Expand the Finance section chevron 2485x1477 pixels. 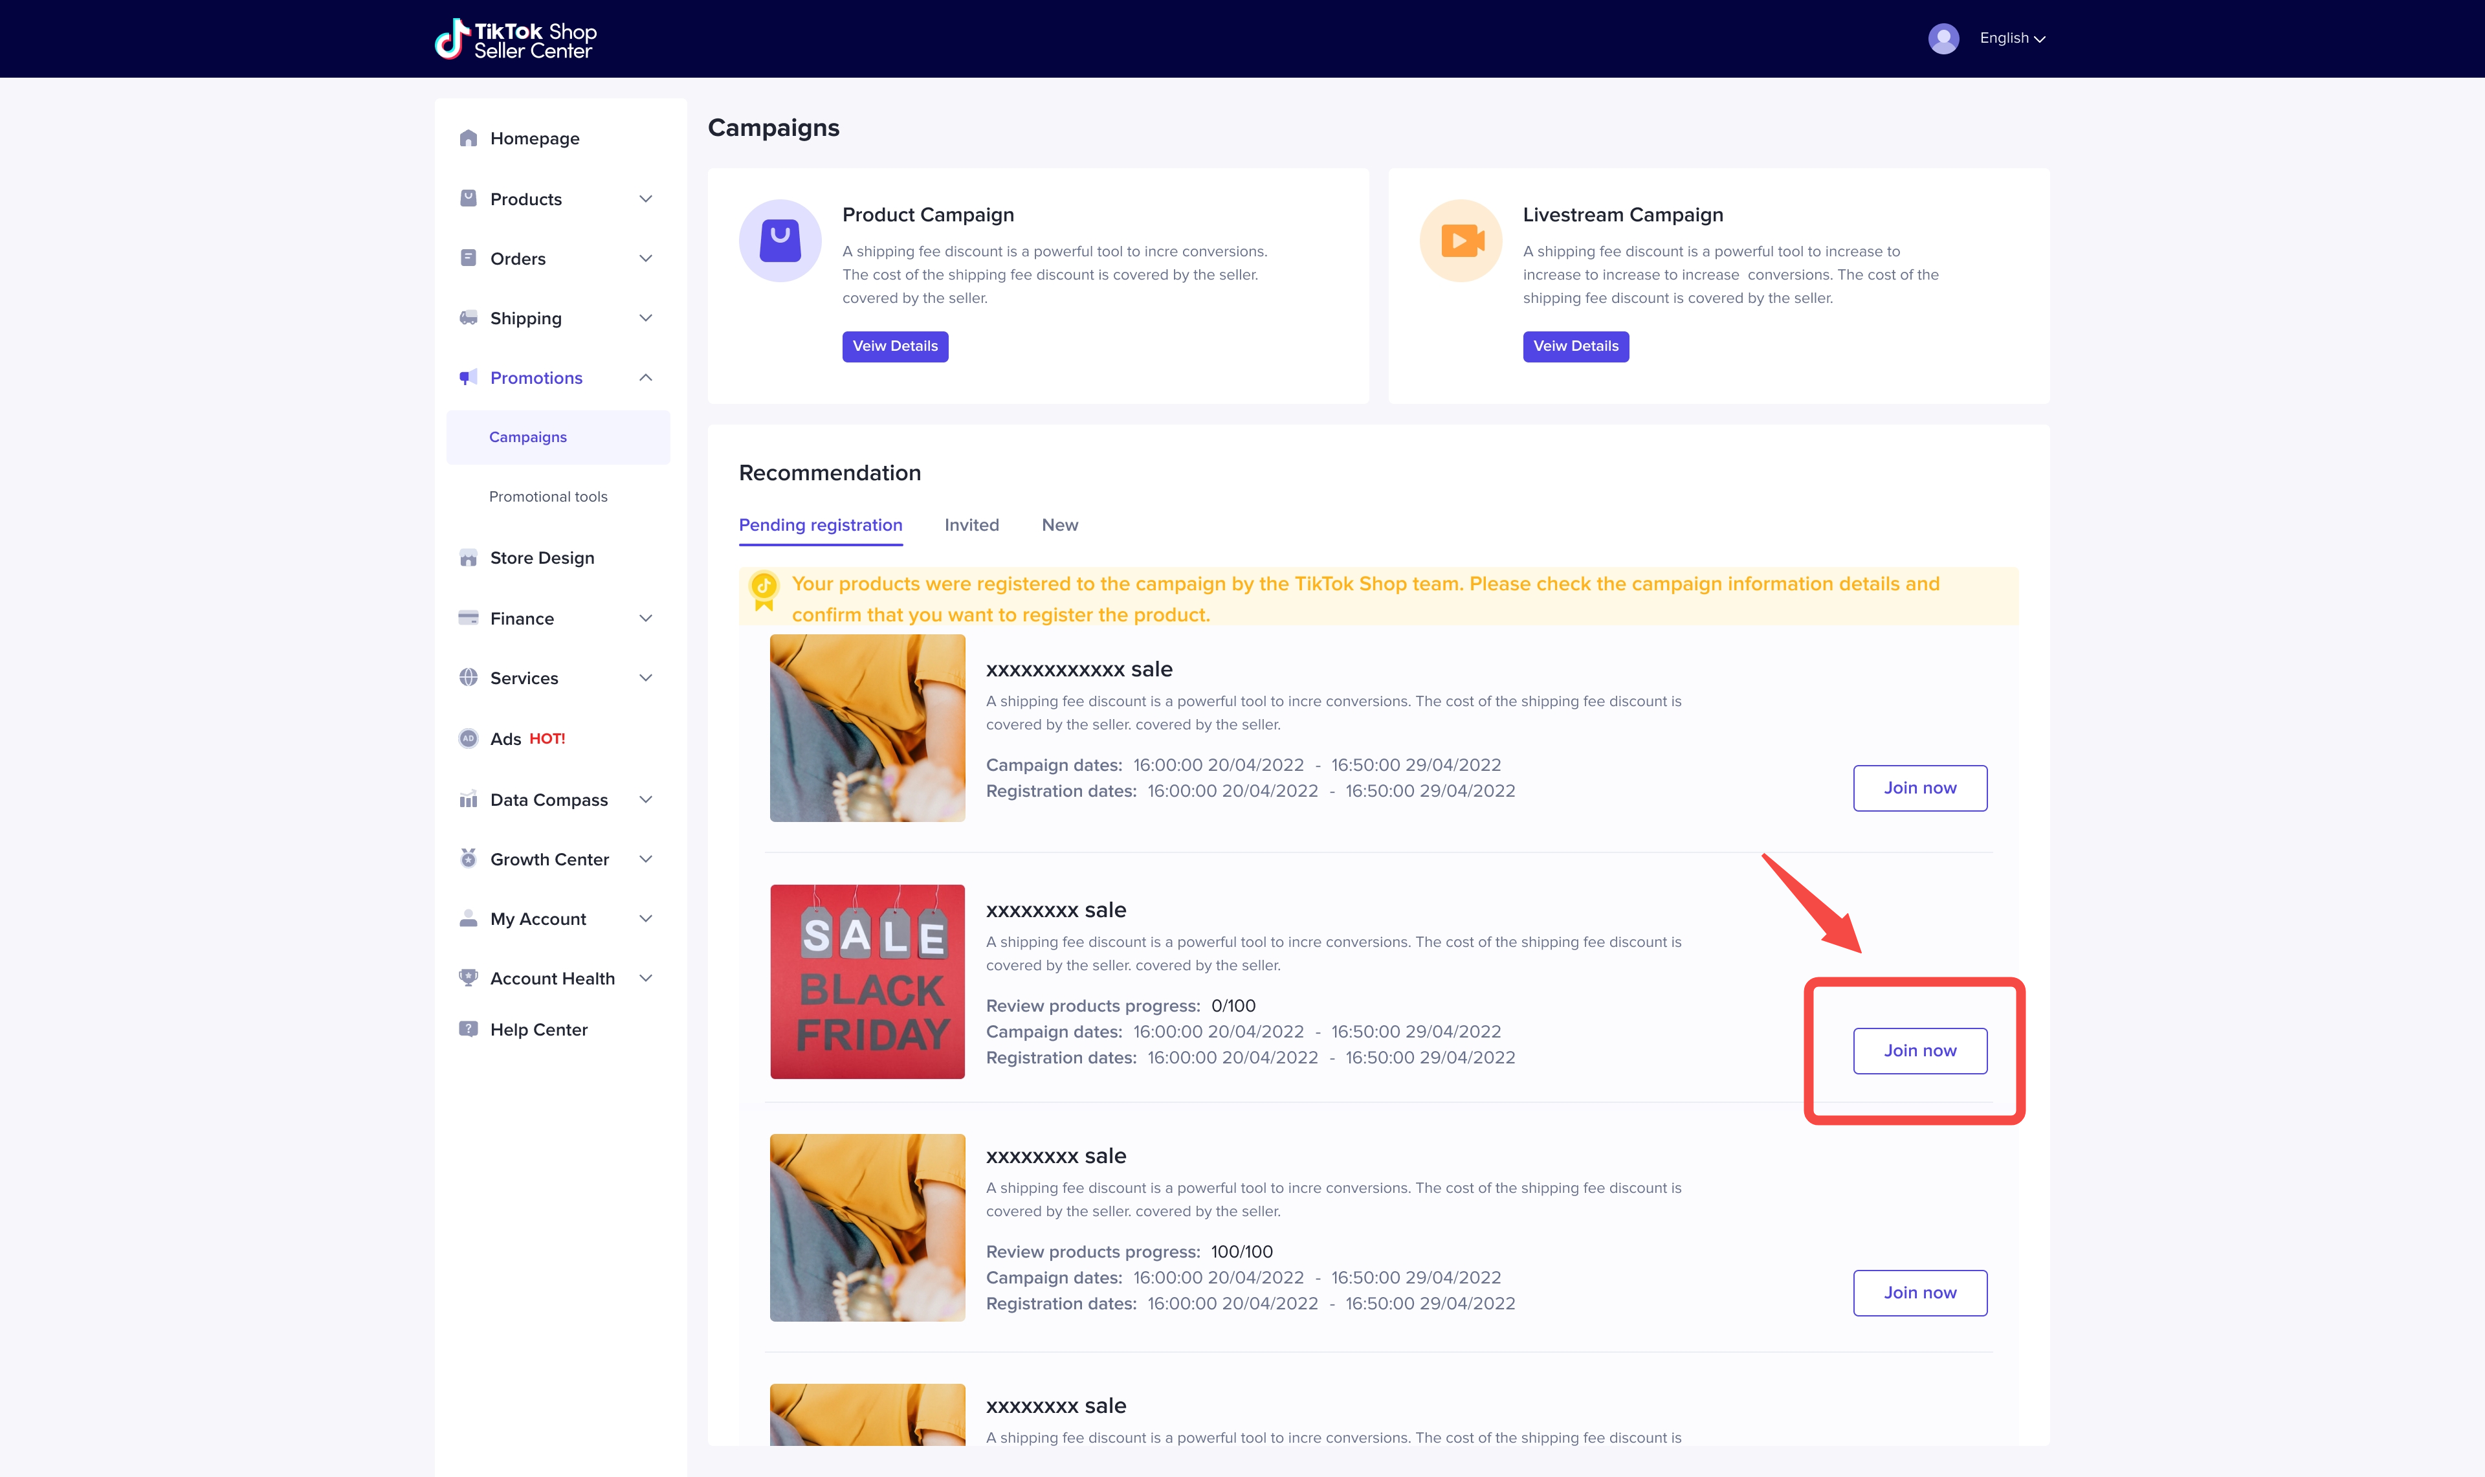pyautogui.click(x=646, y=618)
